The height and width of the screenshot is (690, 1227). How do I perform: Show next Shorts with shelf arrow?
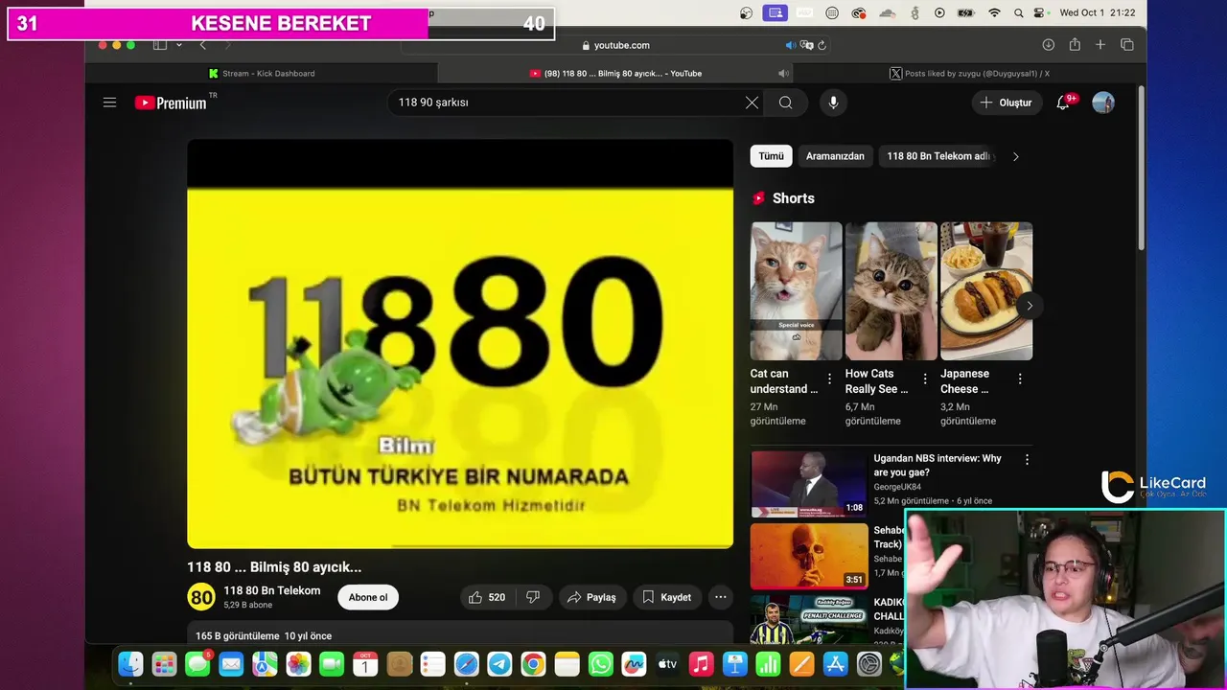click(1030, 306)
